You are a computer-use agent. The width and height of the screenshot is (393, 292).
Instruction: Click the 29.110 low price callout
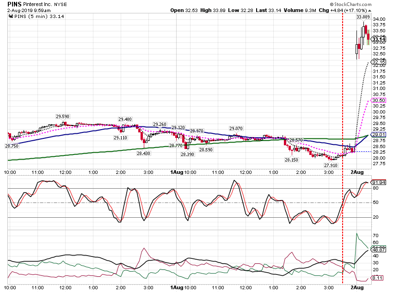tap(121, 138)
